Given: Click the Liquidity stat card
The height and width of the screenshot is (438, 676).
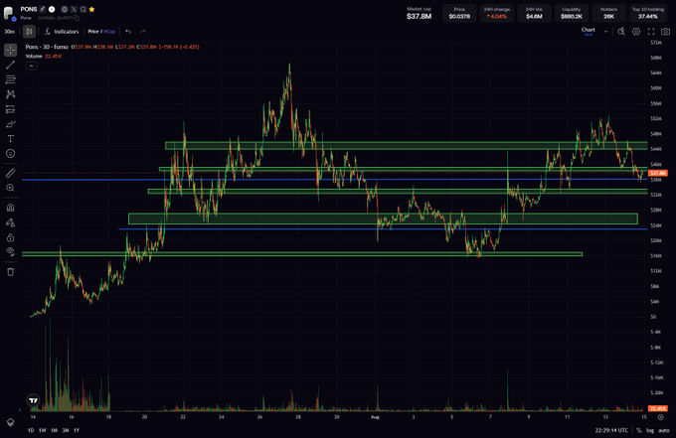Looking at the screenshot, I should point(572,13).
